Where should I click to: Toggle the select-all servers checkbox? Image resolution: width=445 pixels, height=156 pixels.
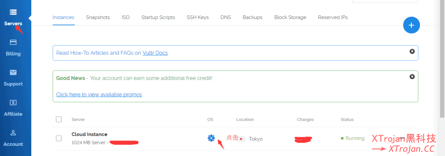click(59, 119)
